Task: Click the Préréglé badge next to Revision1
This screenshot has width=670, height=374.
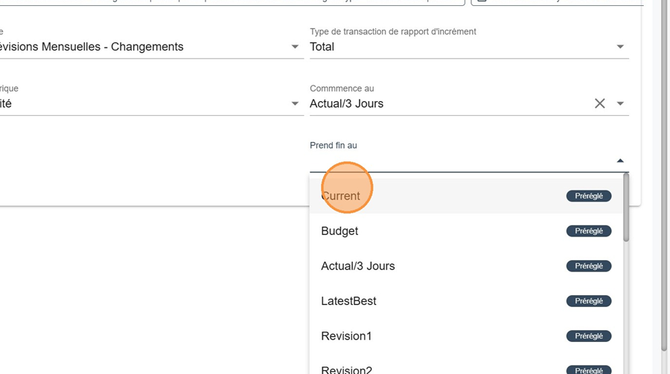Action: tap(589, 336)
